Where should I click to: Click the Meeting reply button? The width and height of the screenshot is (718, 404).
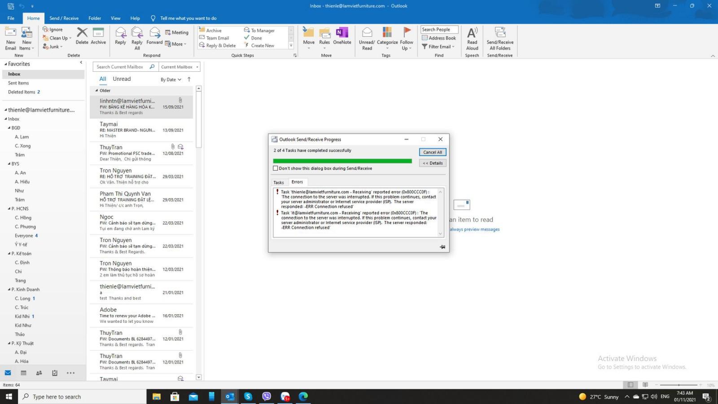pyautogui.click(x=177, y=32)
